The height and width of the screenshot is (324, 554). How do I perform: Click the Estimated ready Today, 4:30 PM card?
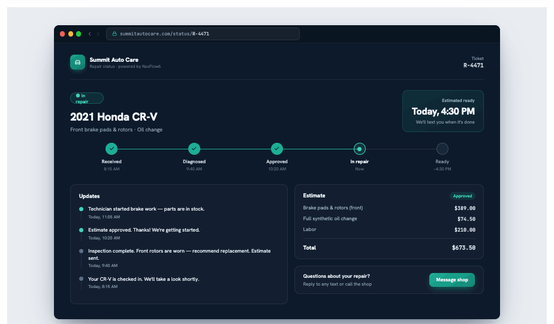(443, 111)
